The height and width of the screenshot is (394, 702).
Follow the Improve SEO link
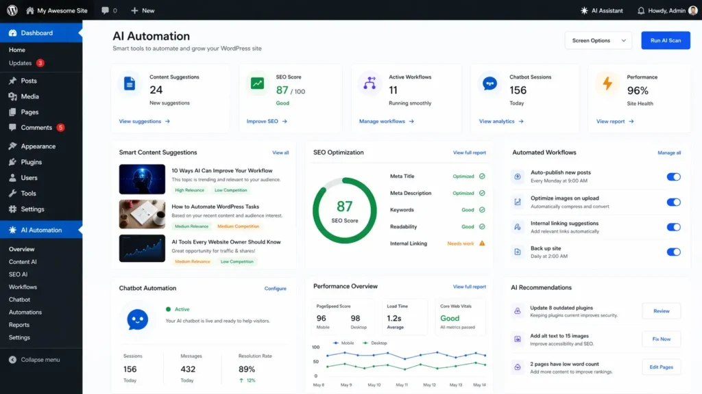(x=267, y=121)
